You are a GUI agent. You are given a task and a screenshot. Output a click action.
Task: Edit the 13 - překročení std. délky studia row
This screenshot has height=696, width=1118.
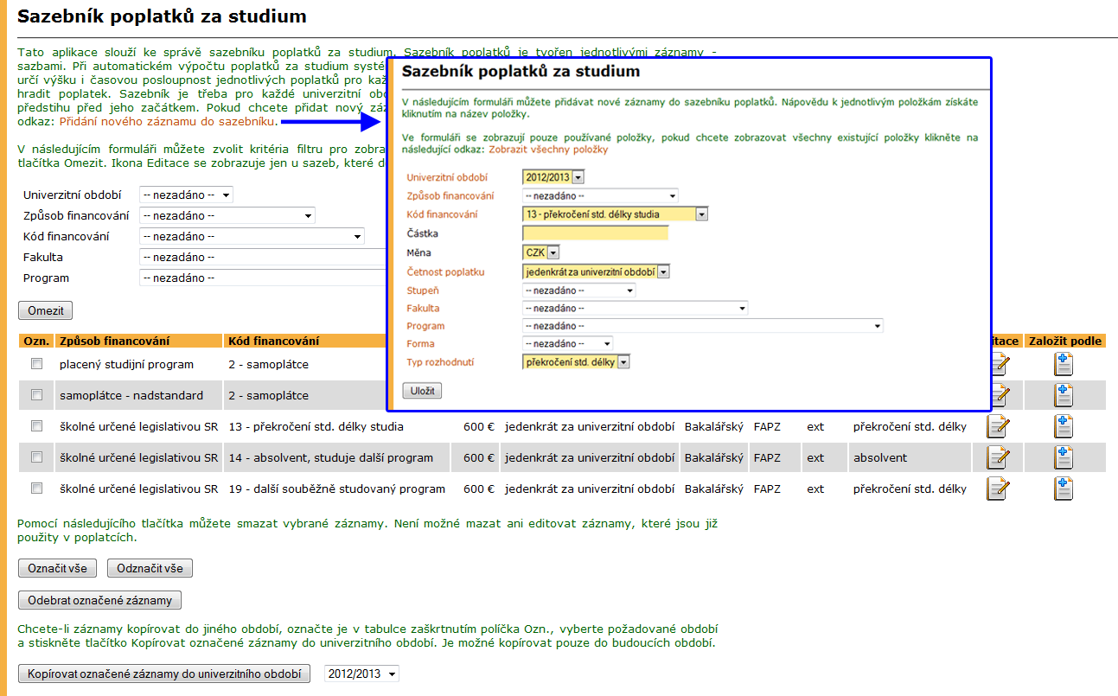998,427
